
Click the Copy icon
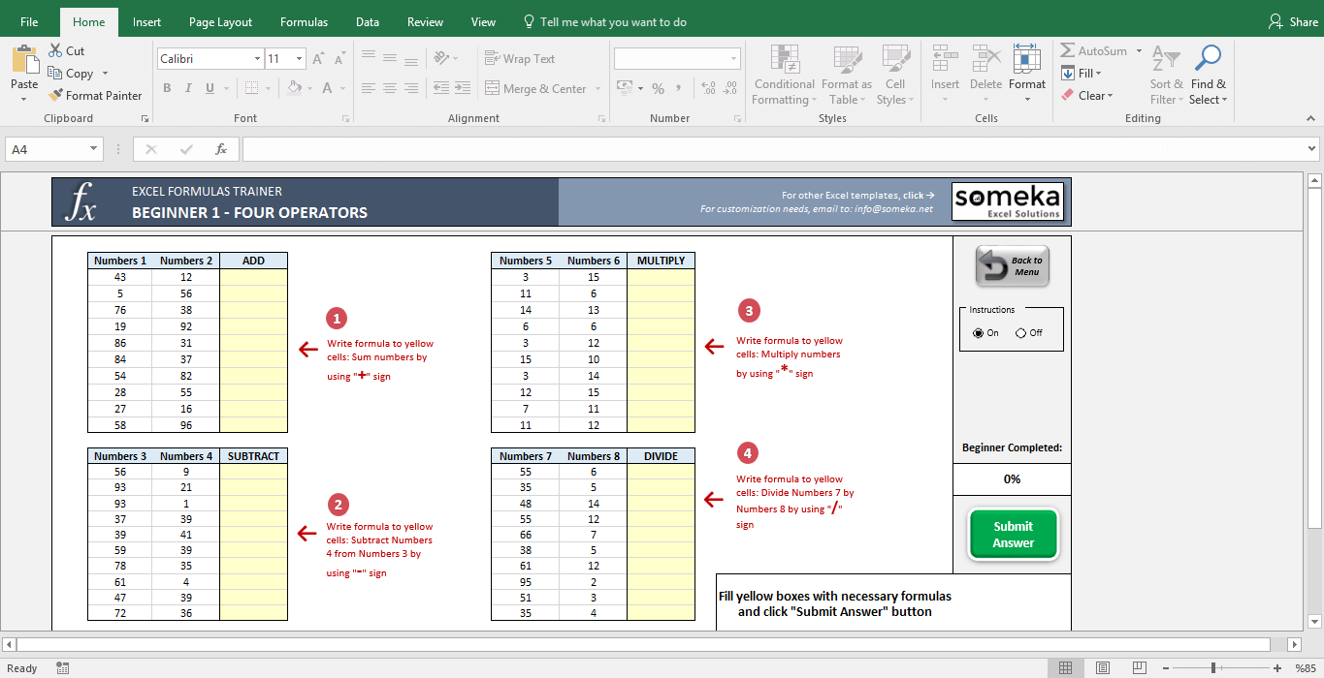click(x=55, y=73)
